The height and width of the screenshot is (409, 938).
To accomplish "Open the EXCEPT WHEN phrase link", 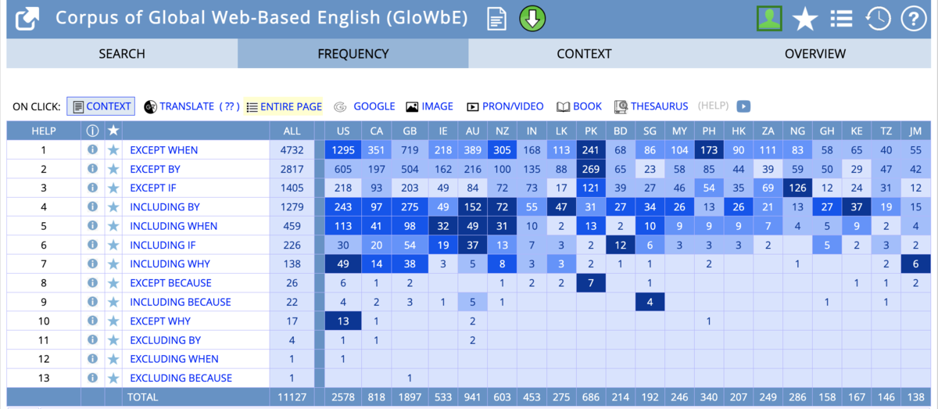I will pos(164,150).
